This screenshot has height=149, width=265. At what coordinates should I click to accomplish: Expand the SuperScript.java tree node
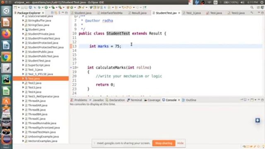tap(23, 65)
